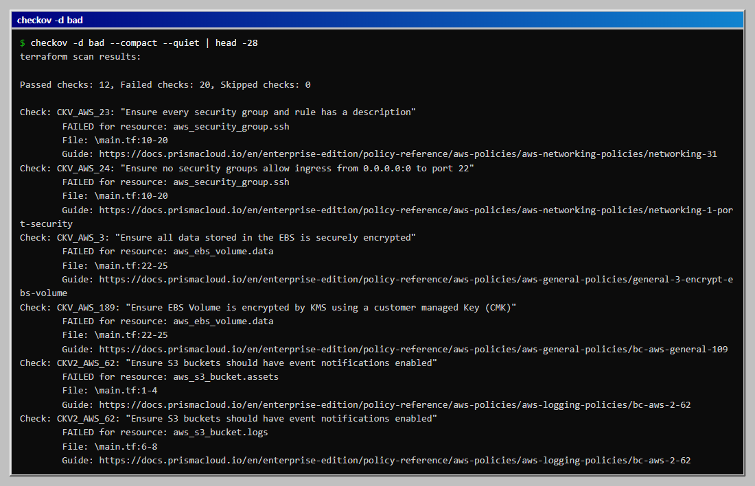
Task: Click the "File: \main.tf:1-4" line
Action: 110,391
